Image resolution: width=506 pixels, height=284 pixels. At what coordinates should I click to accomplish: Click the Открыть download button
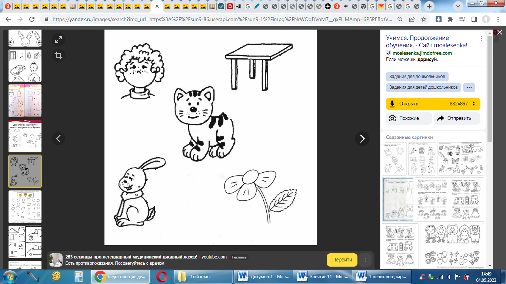point(412,104)
